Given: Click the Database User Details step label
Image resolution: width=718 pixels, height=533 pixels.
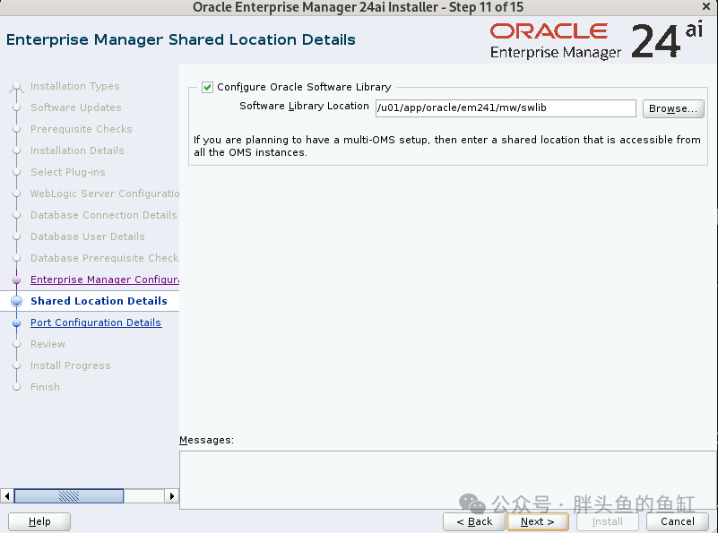Looking at the screenshot, I should click(x=88, y=236).
